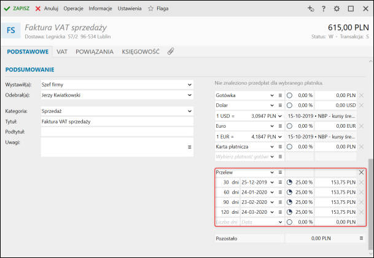Click the FS document type icon
This screenshot has width=374, height=258.
coord(10,30)
